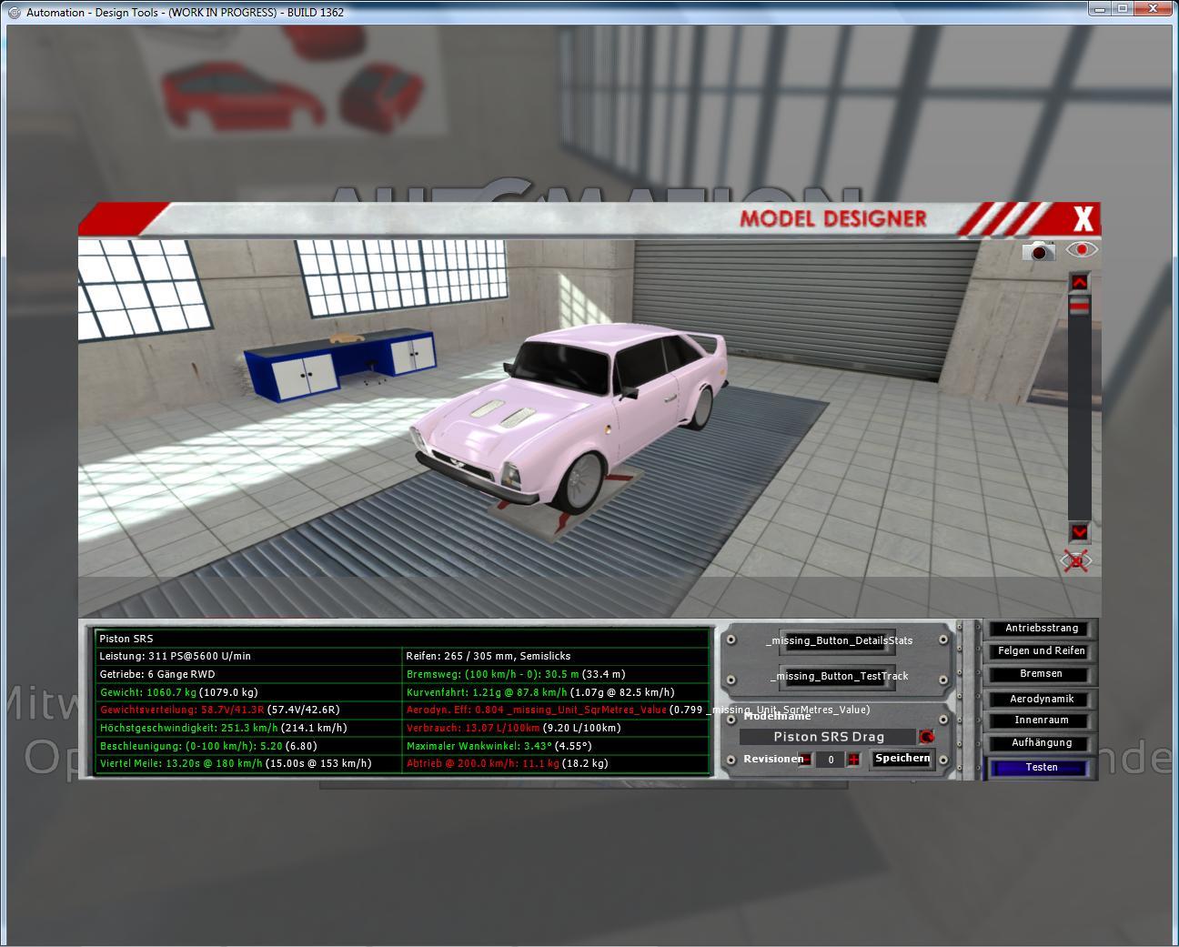The image size is (1179, 947).
Task: Select the Aerodynamik tab
Action: pos(1041,699)
